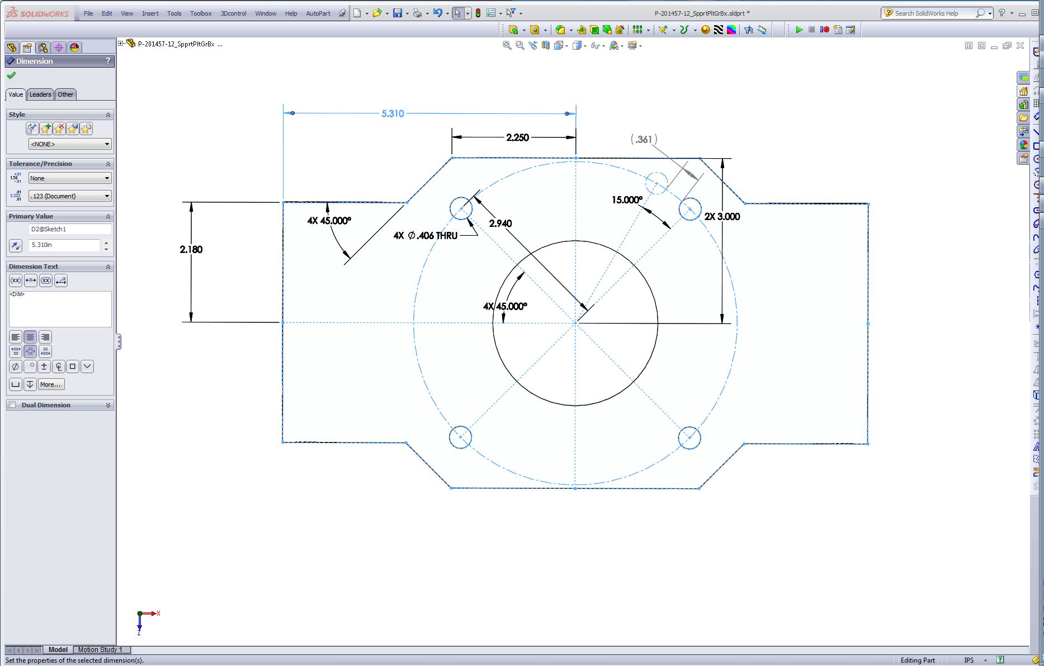Click the Save icon in toolbar
1044x666 pixels.
tap(397, 13)
